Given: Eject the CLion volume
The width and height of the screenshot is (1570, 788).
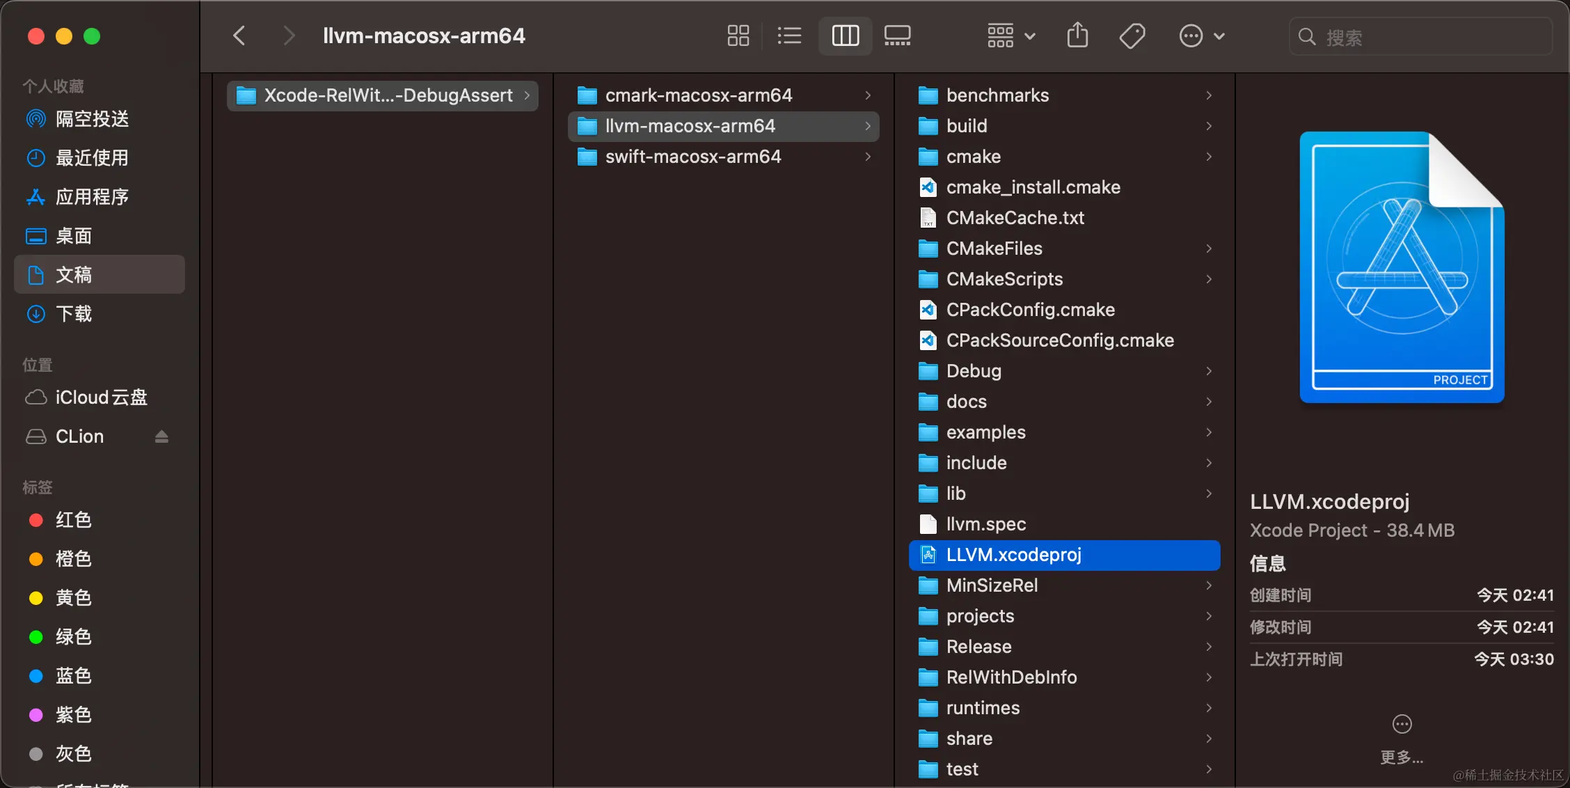Looking at the screenshot, I should (x=161, y=436).
